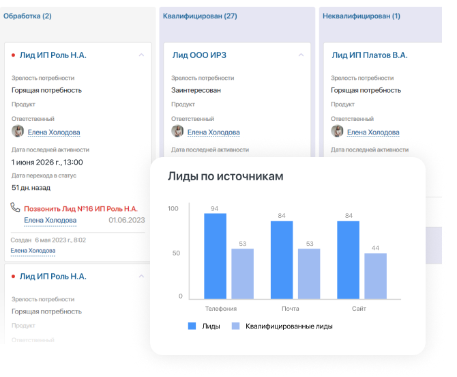Open the Квалифицирован (27) column header
The height and width of the screenshot is (377, 457).
coord(200,16)
